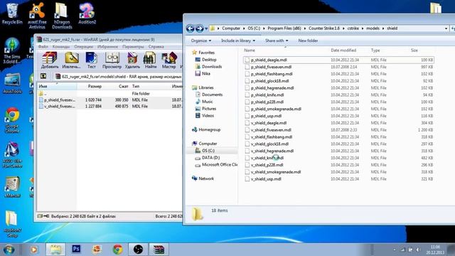
Task: Open Chrome from the taskbar
Action: (x=117, y=250)
